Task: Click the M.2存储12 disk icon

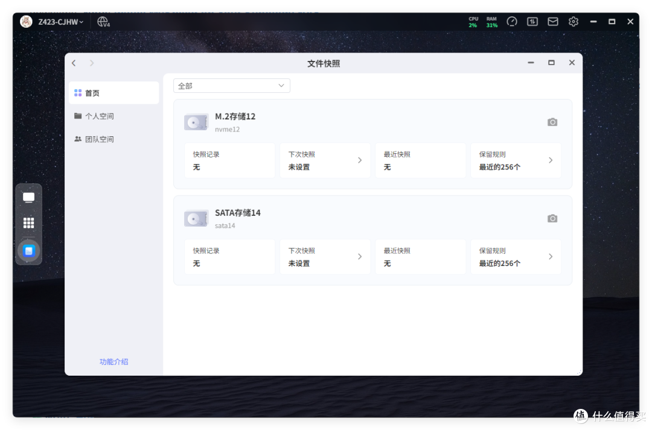Action: click(196, 122)
